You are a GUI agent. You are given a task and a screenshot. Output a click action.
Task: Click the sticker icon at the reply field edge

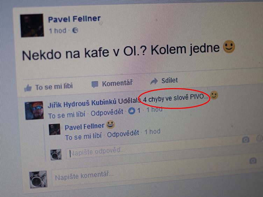(260, 138)
